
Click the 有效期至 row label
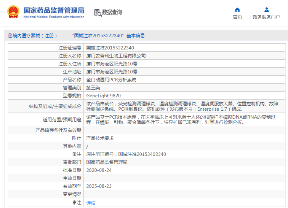(72, 186)
